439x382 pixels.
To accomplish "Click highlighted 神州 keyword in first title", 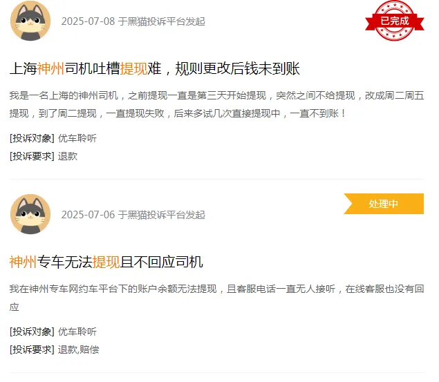I will (50, 68).
